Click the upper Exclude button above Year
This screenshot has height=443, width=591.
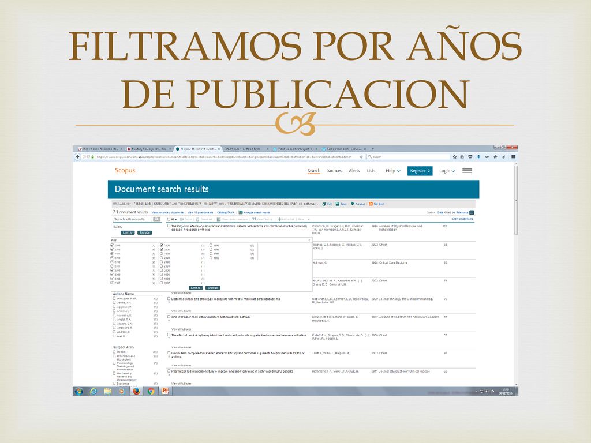point(145,232)
